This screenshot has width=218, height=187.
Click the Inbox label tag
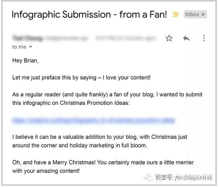point(192,14)
